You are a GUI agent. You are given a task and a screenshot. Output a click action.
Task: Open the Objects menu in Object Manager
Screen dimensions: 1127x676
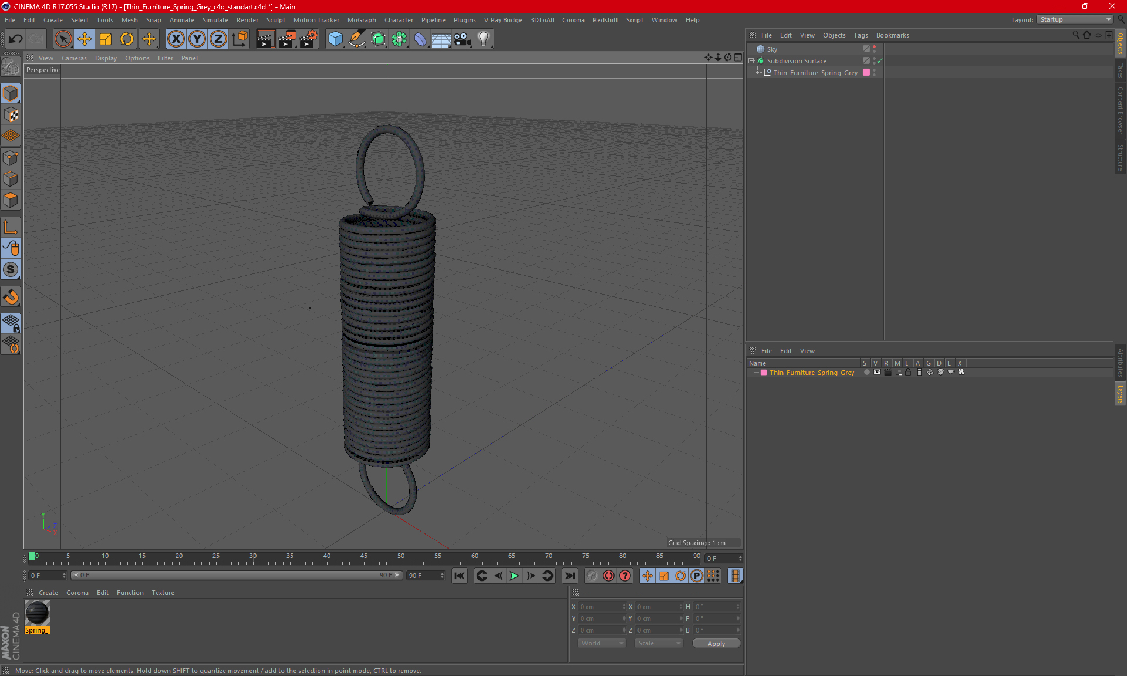point(834,35)
